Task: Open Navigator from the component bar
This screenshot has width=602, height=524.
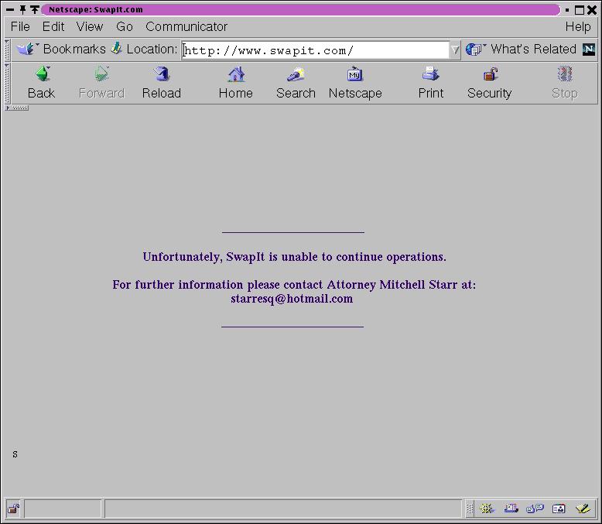Action: pos(487,509)
